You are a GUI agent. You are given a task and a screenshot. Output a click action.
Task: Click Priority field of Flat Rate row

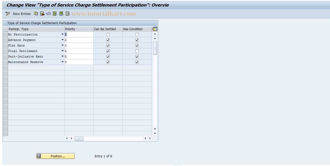click(x=79, y=45)
